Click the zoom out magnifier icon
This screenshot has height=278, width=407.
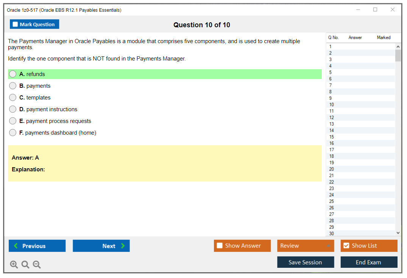[x=37, y=265]
